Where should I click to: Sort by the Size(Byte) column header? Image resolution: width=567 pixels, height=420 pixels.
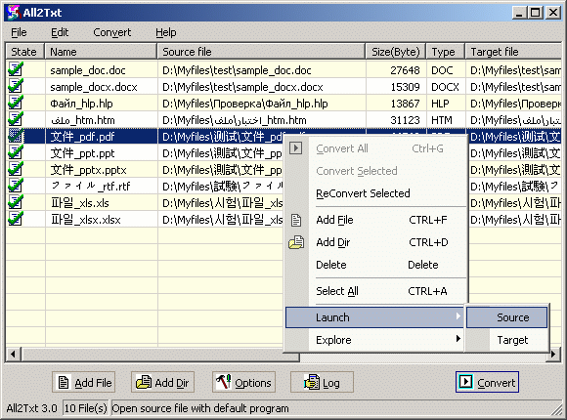coord(396,52)
